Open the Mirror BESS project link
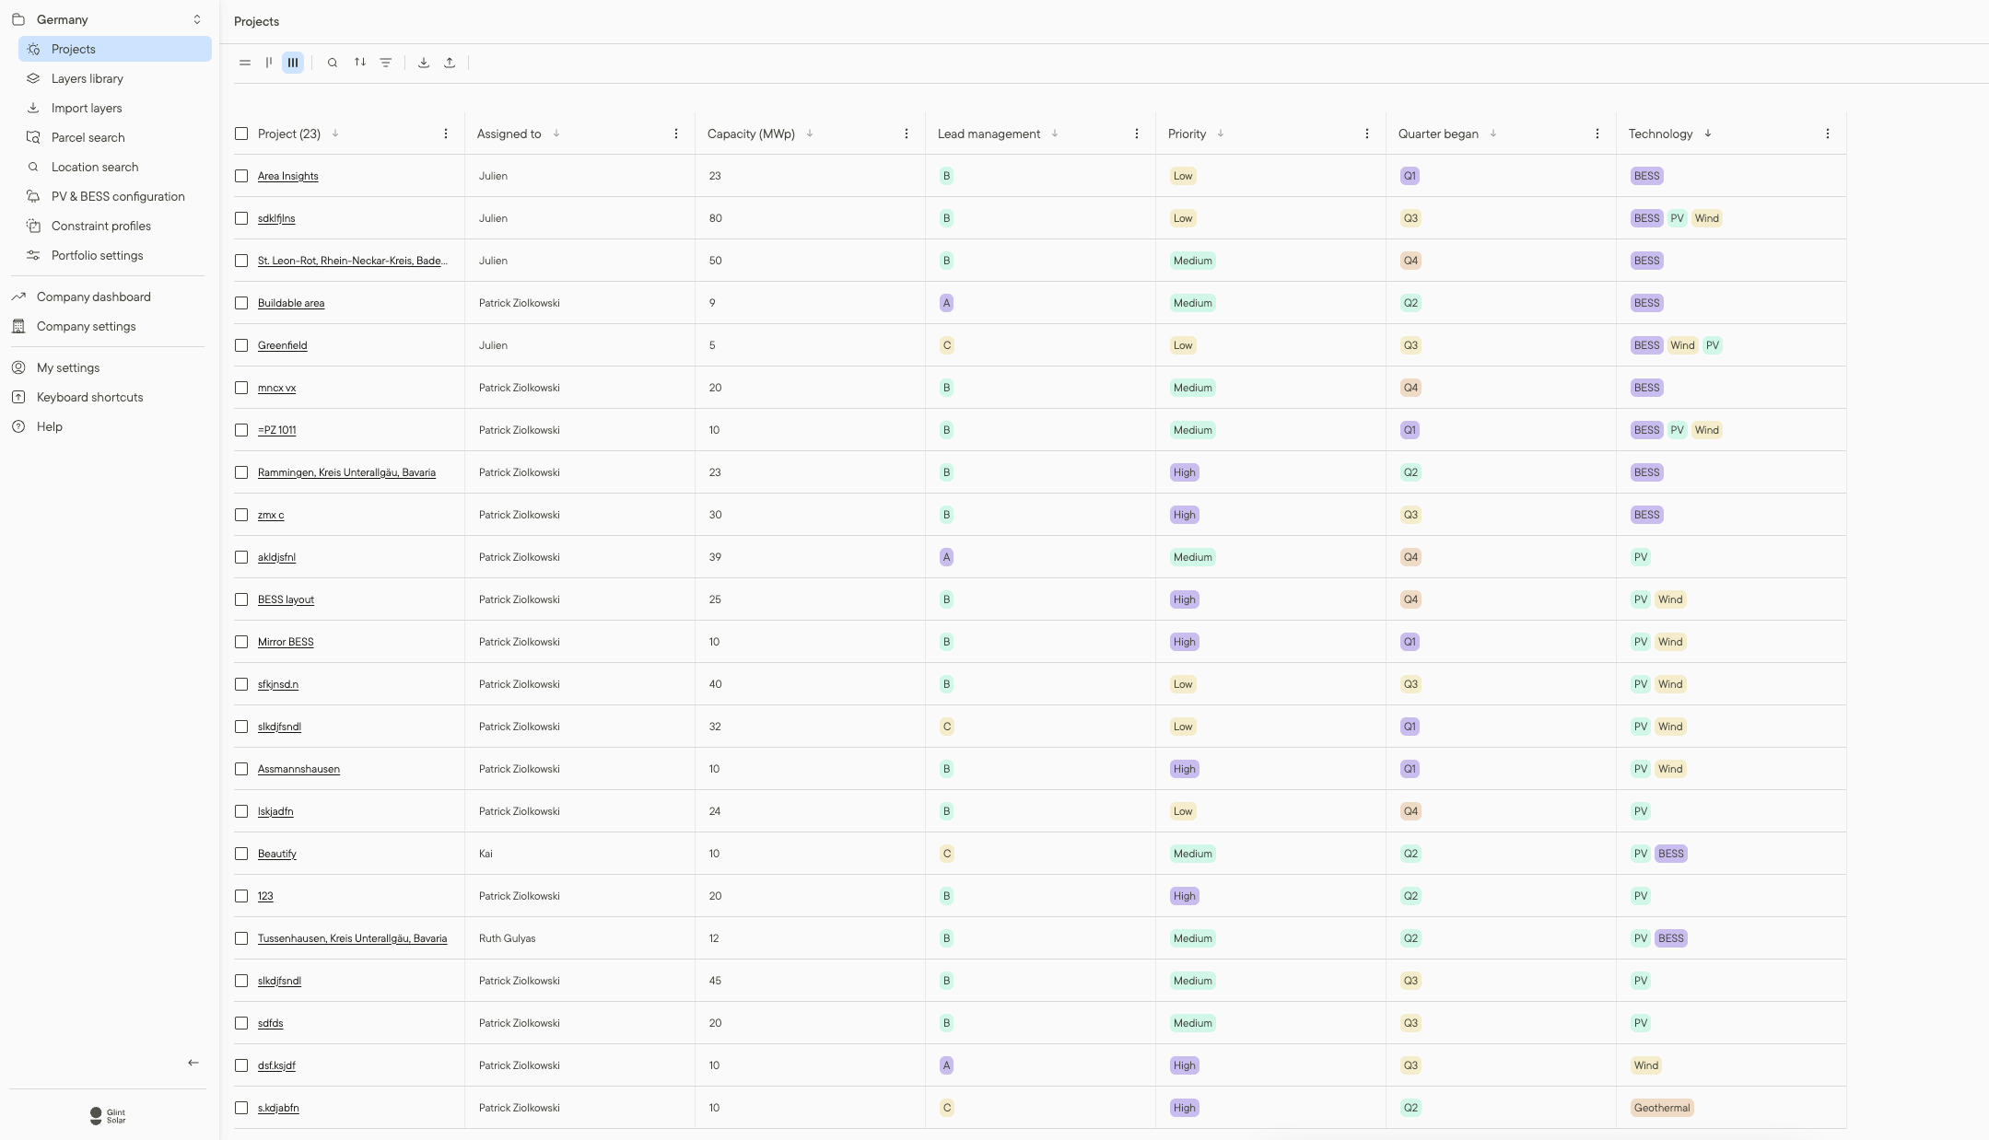Screen dimensions: 1989x1140 (286, 642)
